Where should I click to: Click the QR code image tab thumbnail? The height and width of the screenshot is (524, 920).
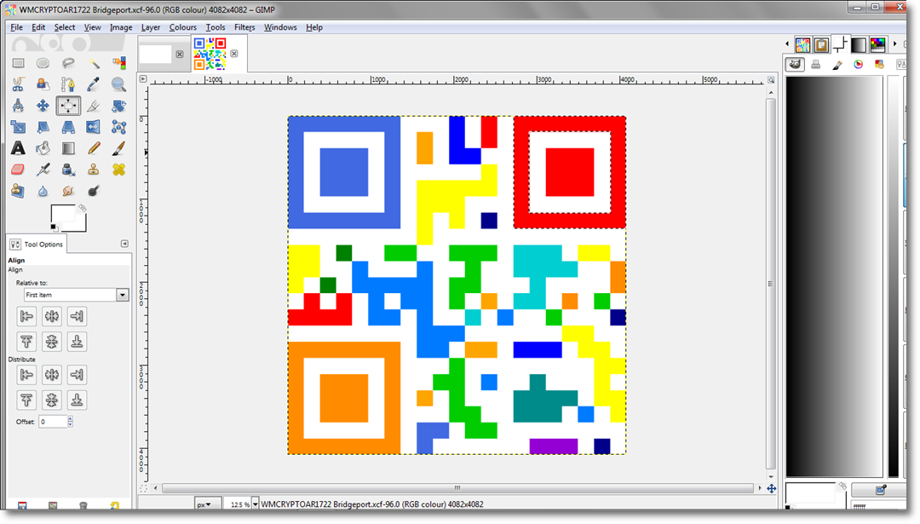(x=210, y=54)
